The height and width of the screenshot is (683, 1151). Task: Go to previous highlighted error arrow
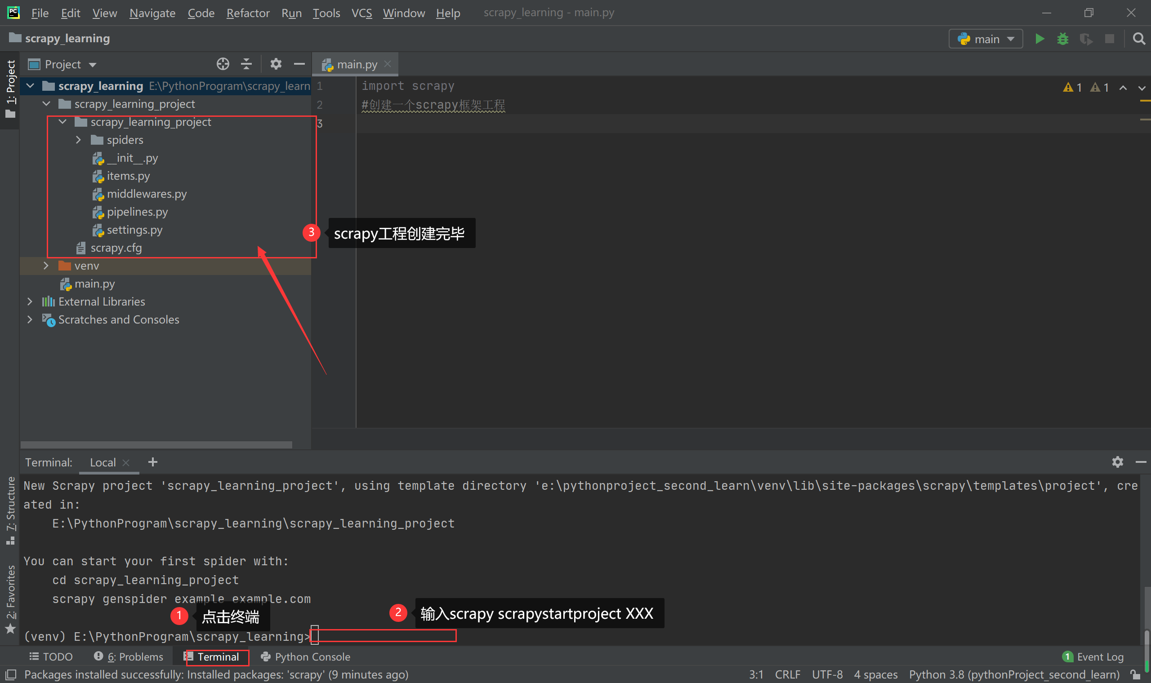pyautogui.click(x=1123, y=88)
